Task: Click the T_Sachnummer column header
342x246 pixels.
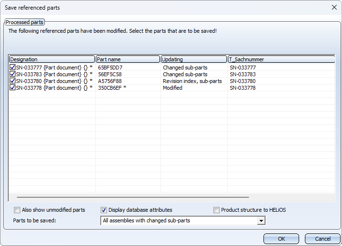Action: [281, 59]
